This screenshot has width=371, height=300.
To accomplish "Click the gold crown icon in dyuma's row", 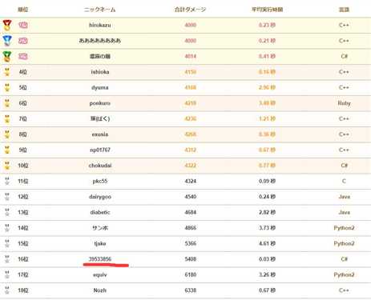I will pyautogui.click(x=7, y=87).
